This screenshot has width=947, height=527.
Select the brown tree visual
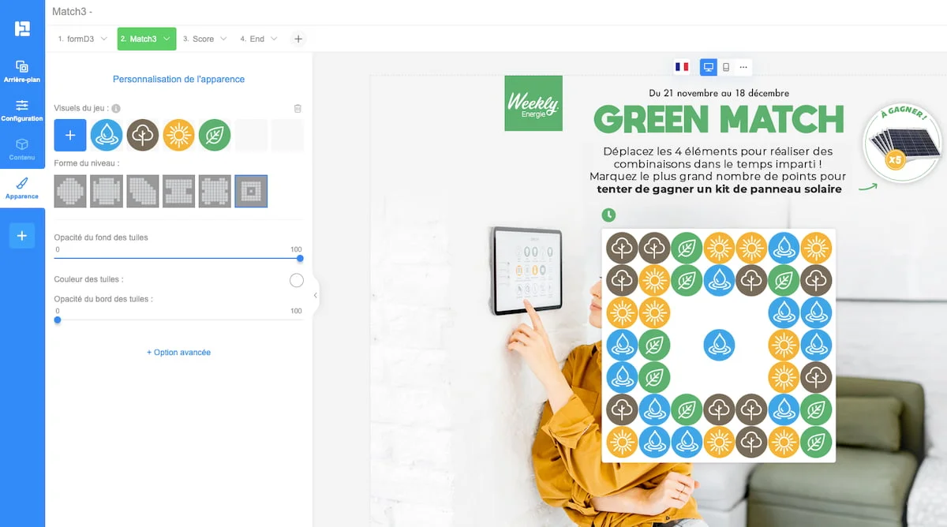coord(143,136)
